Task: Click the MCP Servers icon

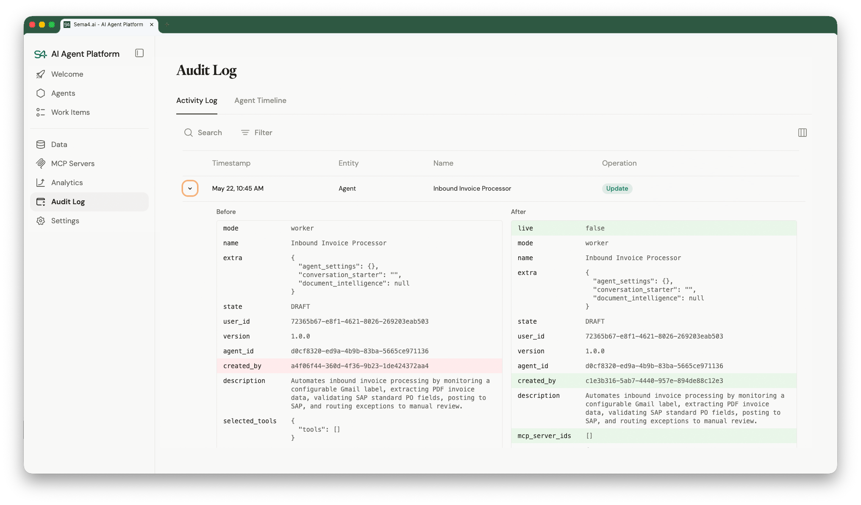Action: 41,164
